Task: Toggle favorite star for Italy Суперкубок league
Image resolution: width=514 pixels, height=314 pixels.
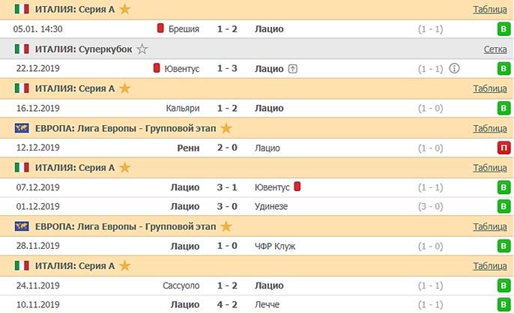Action: (142, 49)
